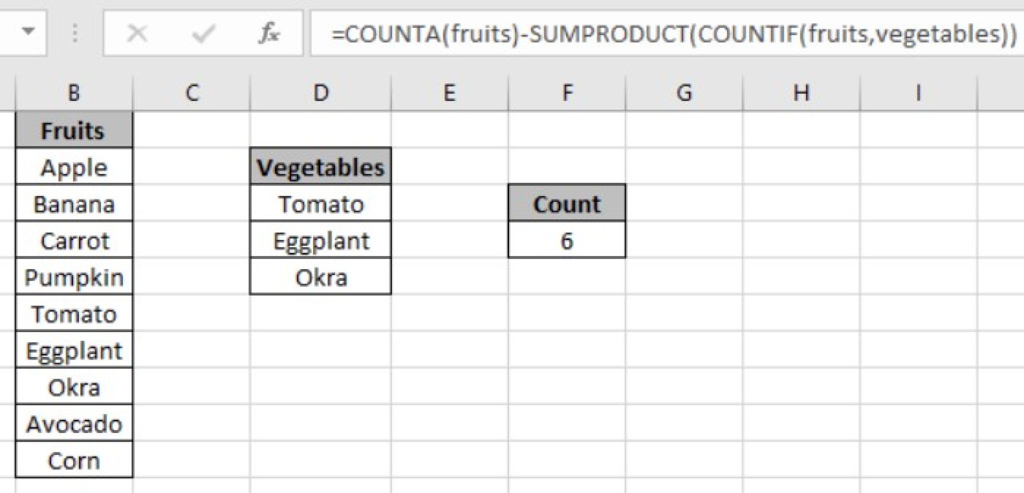The height and width of the screenshot is (493, 1024).
Task: Select the Vegetables header cell
Action: tap(320, 167)
